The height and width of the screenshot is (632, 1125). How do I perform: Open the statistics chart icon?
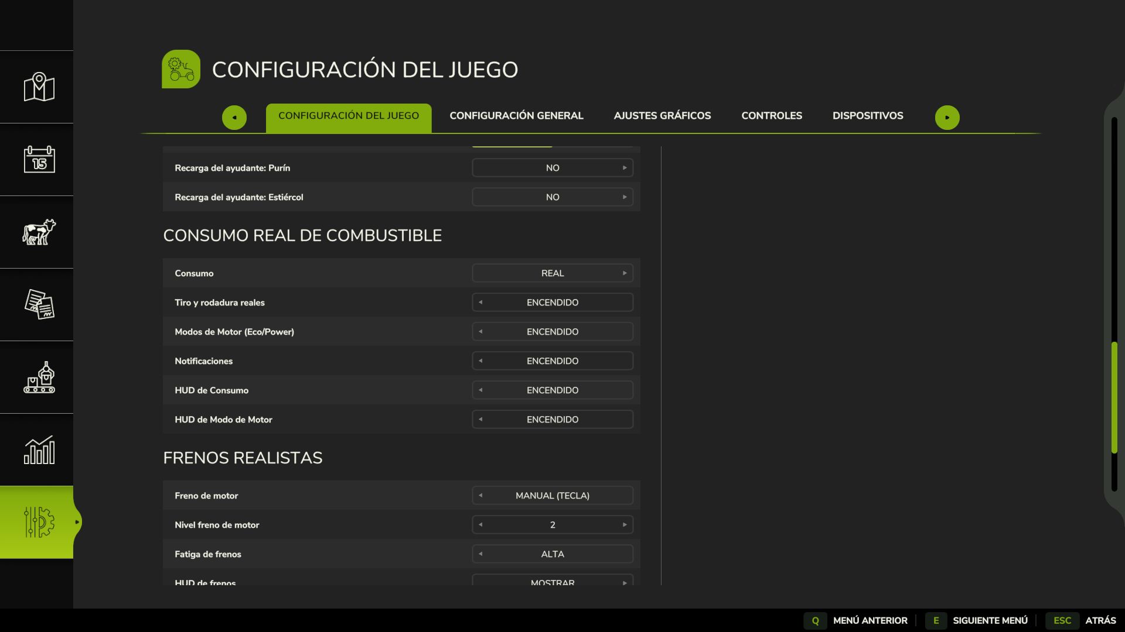pyautogui.click(x=39, y=449)
